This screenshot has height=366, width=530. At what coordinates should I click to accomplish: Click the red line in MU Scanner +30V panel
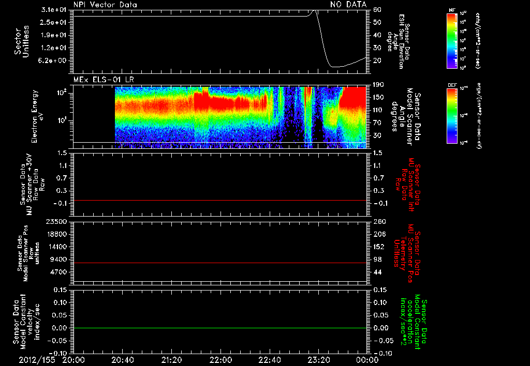(219, 200)
